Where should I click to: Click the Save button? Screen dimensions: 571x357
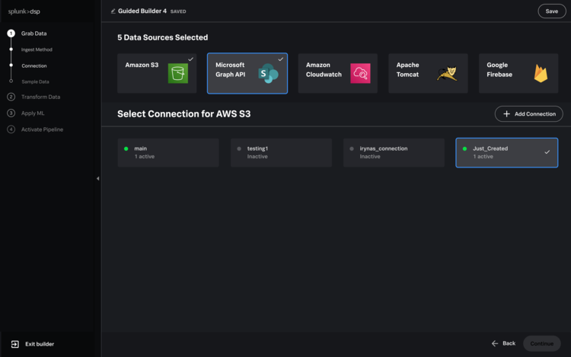point(552,11)
